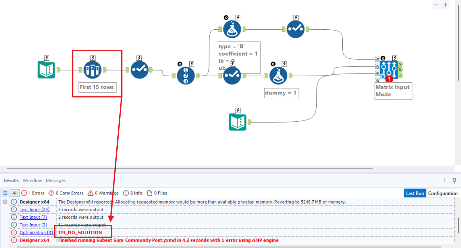Open the messages list view menu
461x248 pixels.
coord(5,193)
